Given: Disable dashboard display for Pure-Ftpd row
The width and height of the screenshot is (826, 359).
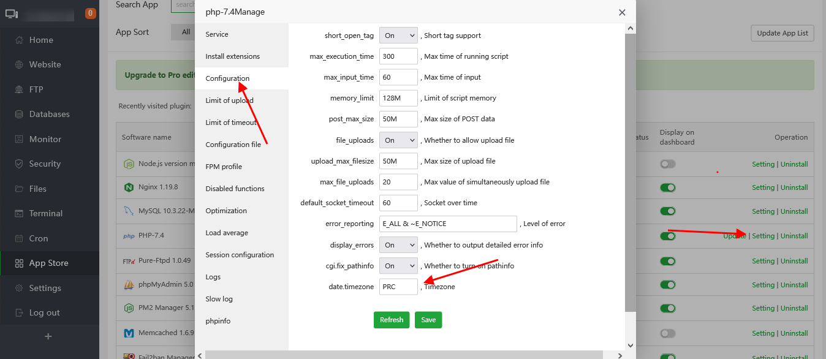Looking at the screenshot, I should tap(667, 261).
